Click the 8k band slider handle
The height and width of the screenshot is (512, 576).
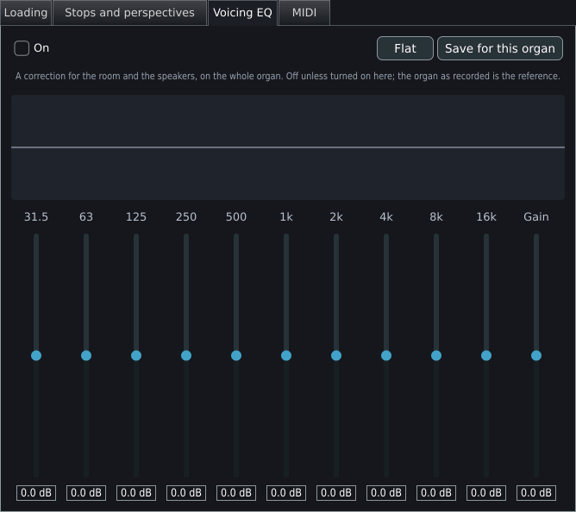pyautogui.click(x=436, y=355)
